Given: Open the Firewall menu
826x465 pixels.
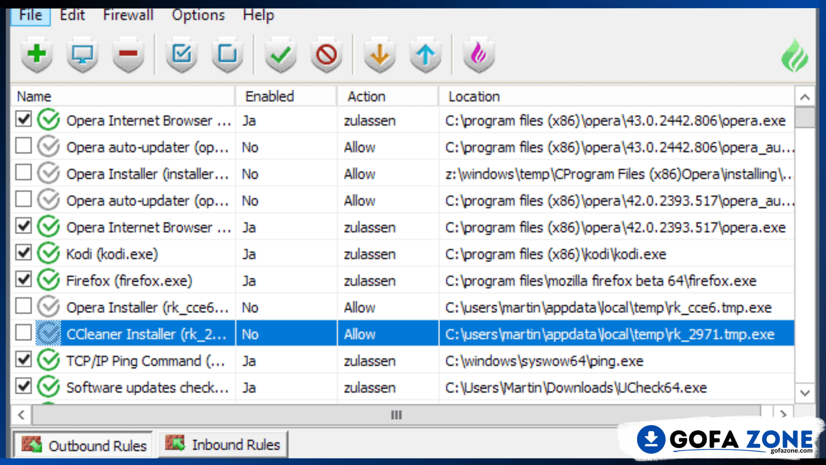Looking at the screenshot, I should tap(128, 15).
